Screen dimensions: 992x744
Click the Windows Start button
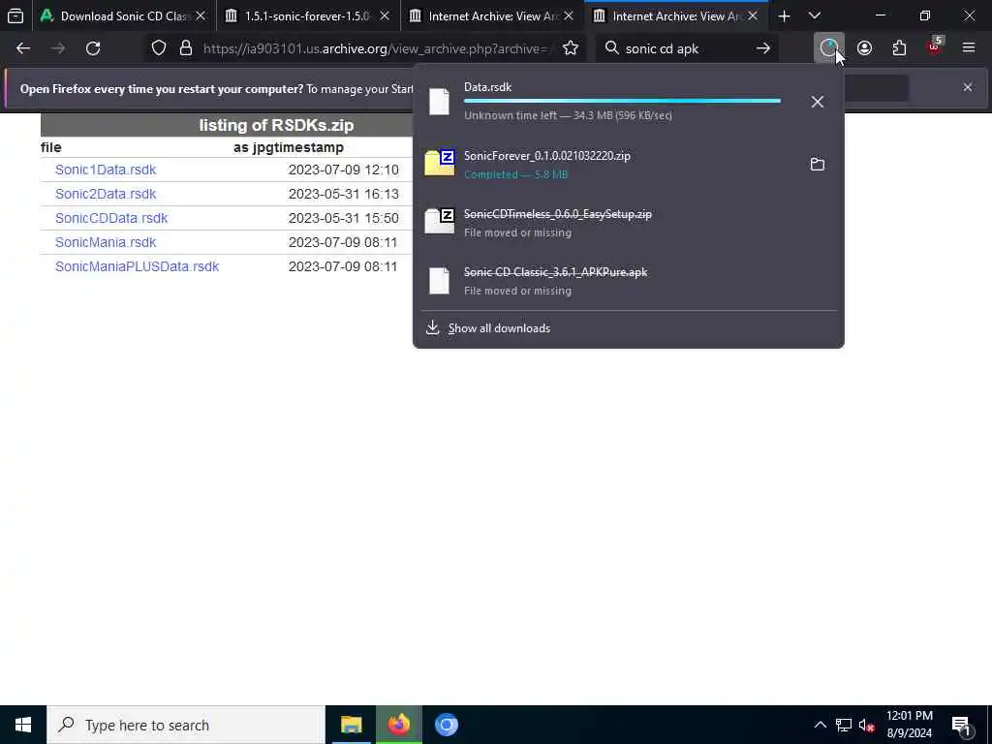coord(23,725)
